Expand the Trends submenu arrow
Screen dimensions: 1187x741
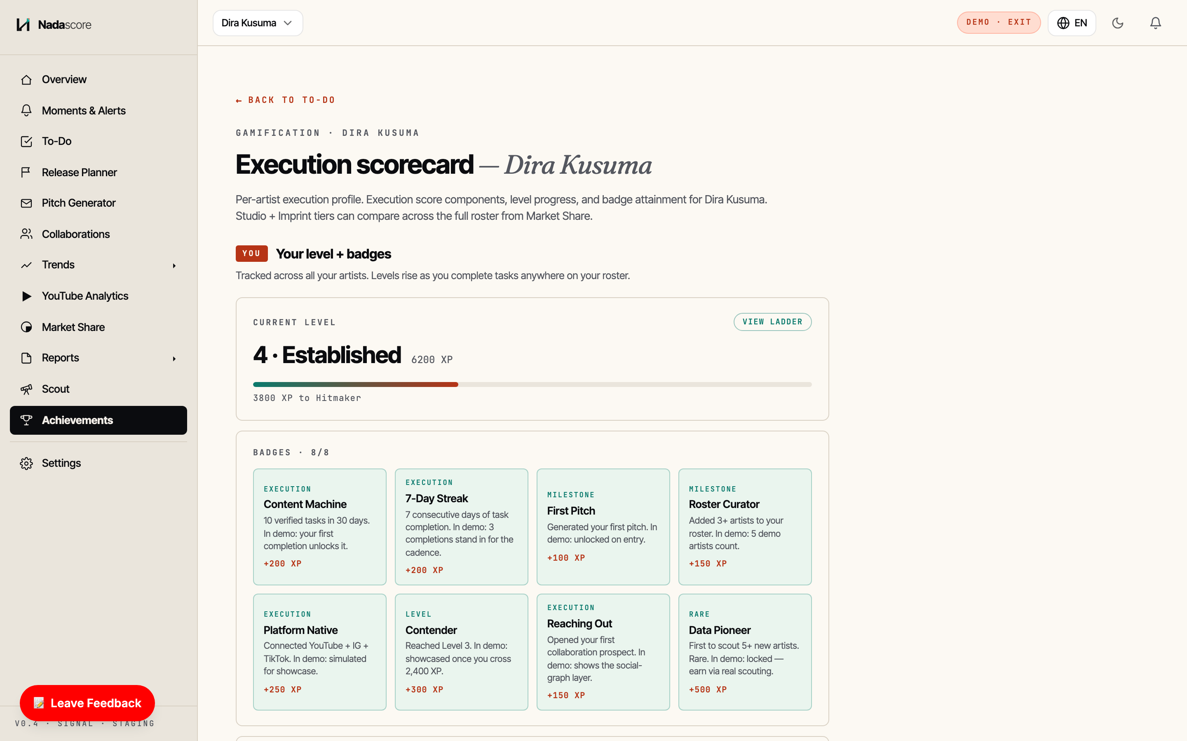pyautogui.click(x=174, y=265)
